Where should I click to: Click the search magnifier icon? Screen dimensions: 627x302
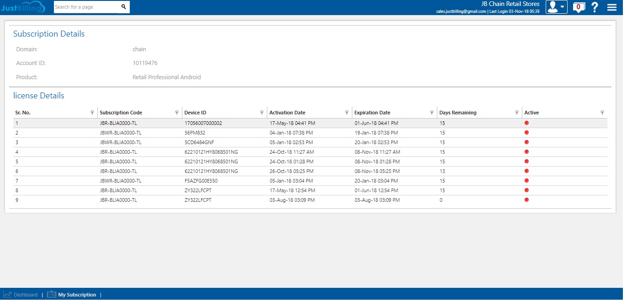[x=123, y=7]
